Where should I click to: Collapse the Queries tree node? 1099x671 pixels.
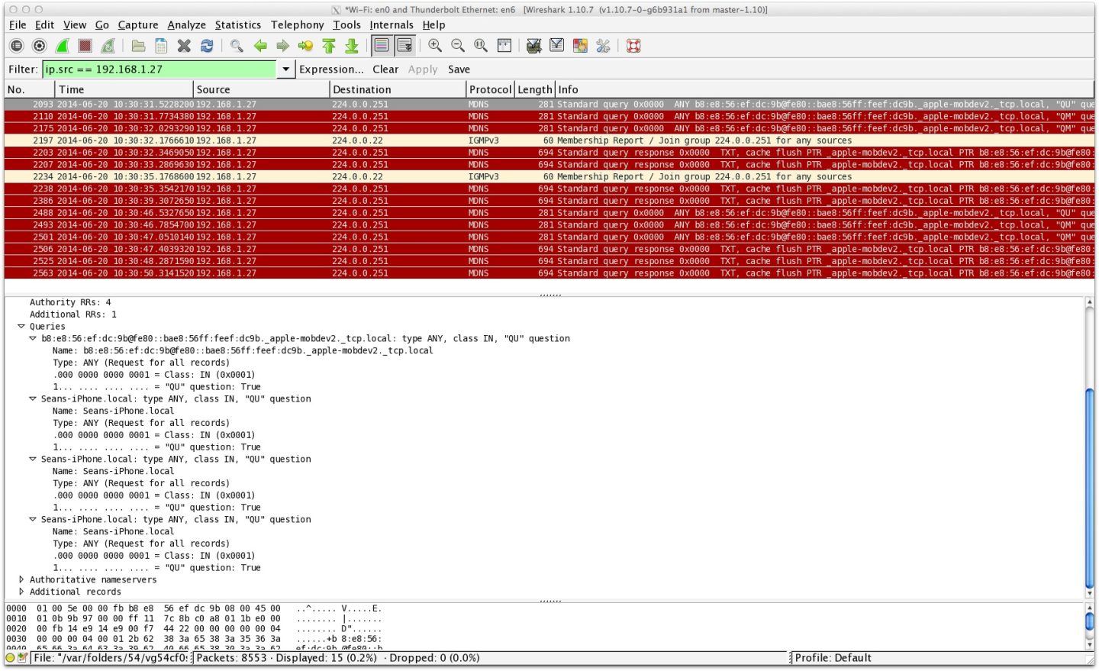point(21,327)
